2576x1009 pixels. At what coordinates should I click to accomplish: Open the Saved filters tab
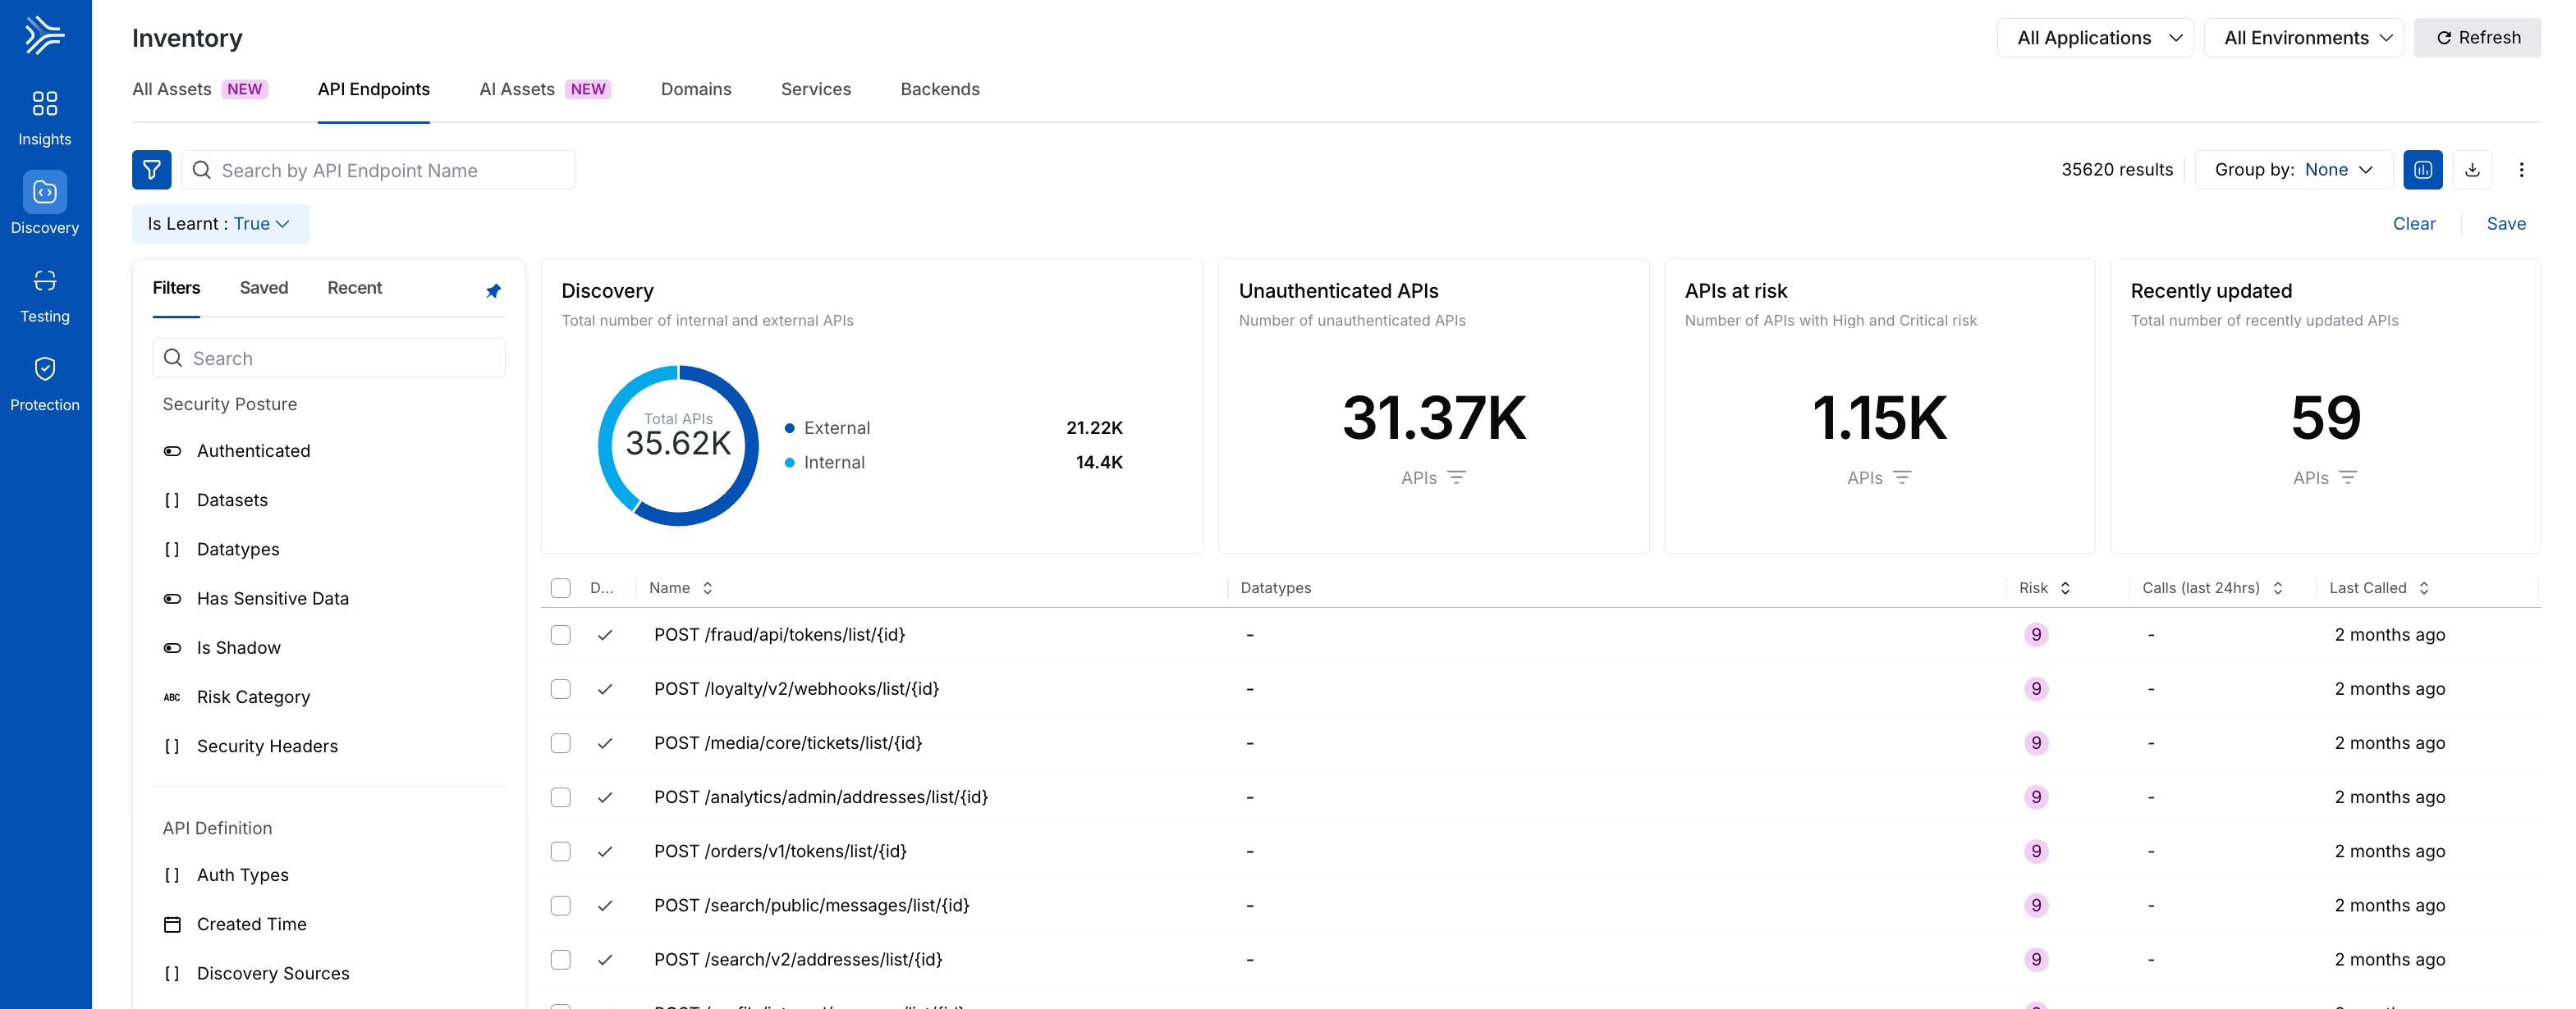point(264,288)
